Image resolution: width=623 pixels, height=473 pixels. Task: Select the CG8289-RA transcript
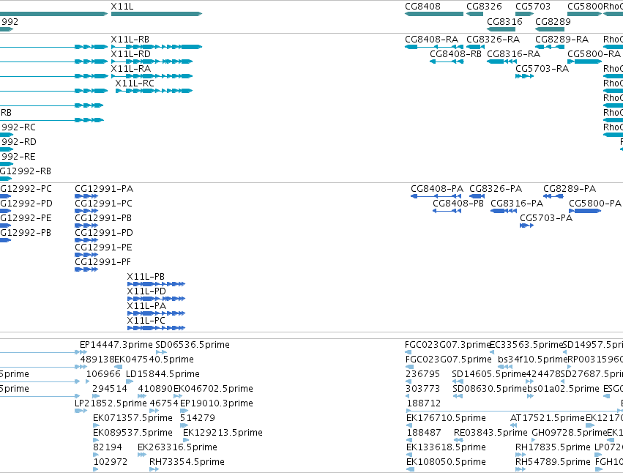tap(550, 47)
